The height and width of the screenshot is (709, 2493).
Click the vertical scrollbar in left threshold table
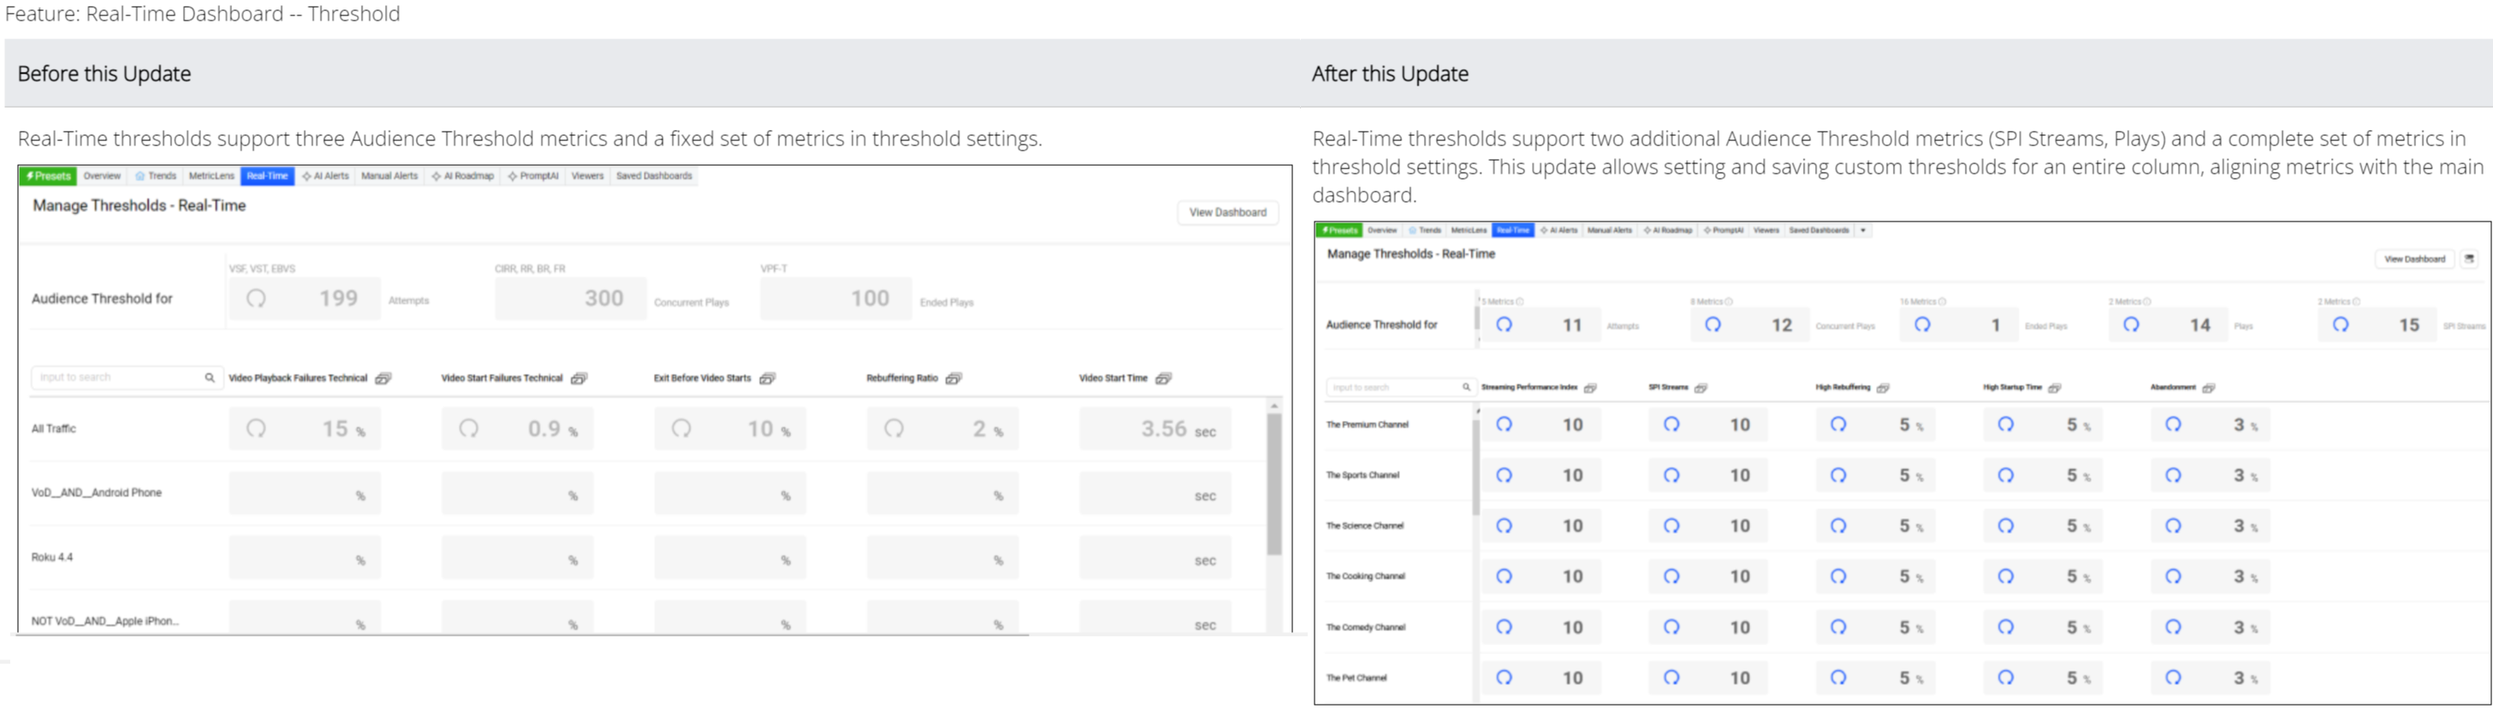pyautogui.click(x=1273, y=483)
